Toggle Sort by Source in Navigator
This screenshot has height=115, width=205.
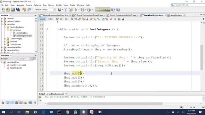(x=35, y=103)
